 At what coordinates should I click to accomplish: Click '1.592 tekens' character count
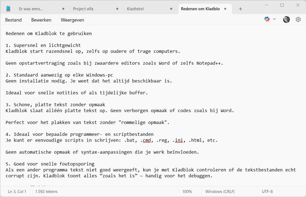coord(47,192)
